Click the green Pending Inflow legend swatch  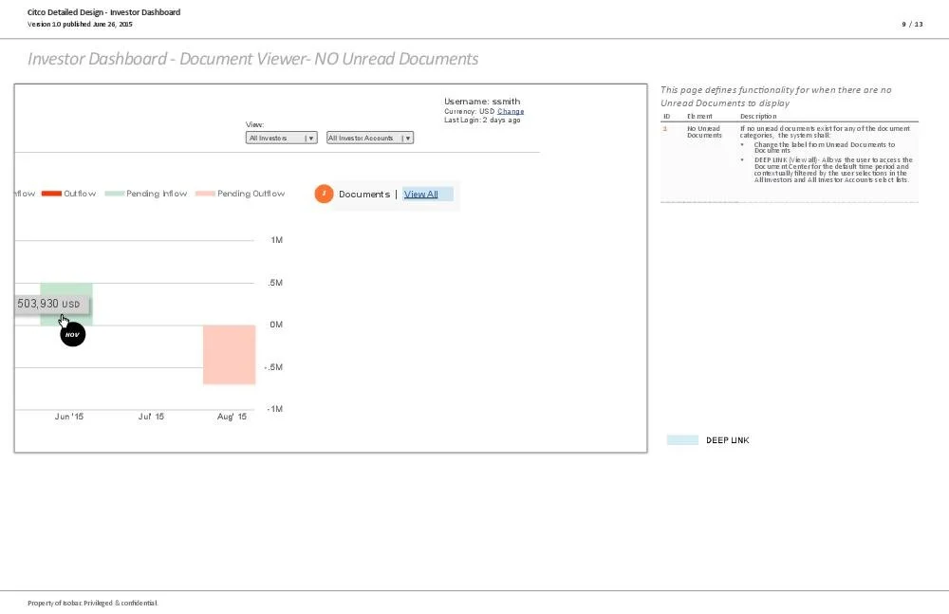tap(115, 194)
